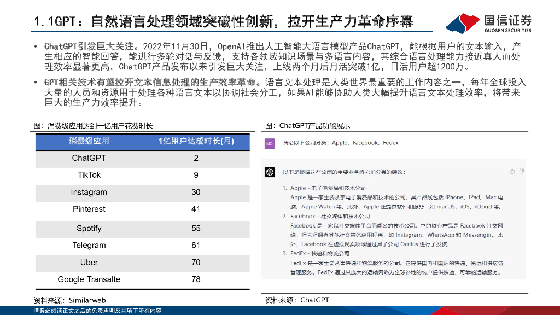Click the value 2 for ChatGPT
Image resolution: width=560 pixels, height=315 pixels.
[x=196, y=158]
